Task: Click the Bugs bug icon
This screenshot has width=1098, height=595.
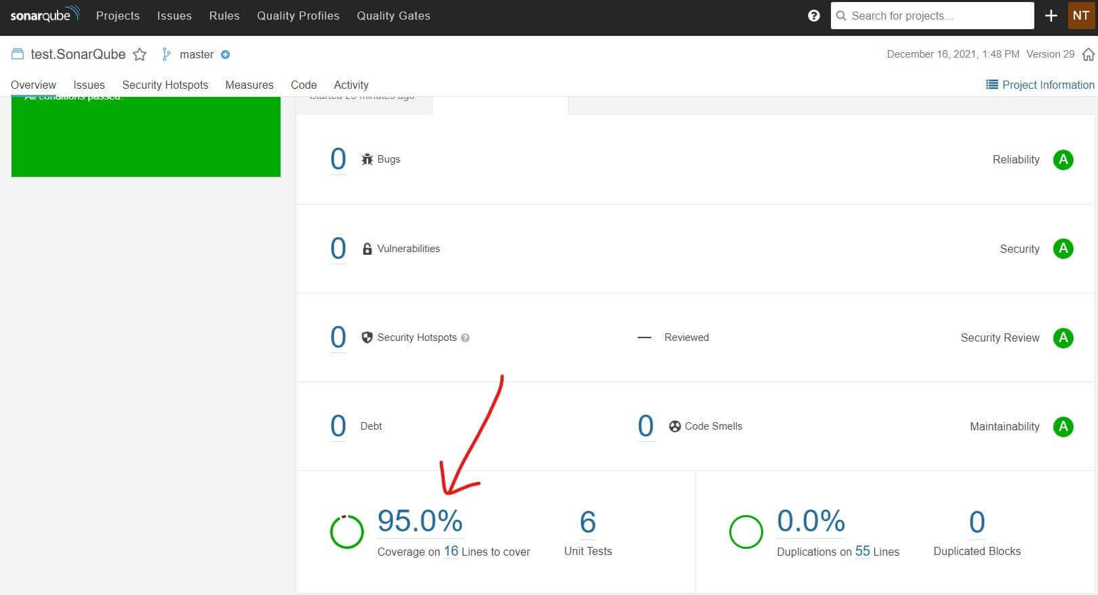Action: click(367, 159)
